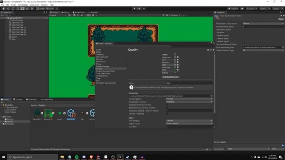Switch to the Asset Store tab

79,12
